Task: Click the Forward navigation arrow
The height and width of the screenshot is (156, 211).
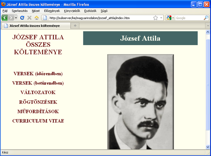Action: pos(11,18)
